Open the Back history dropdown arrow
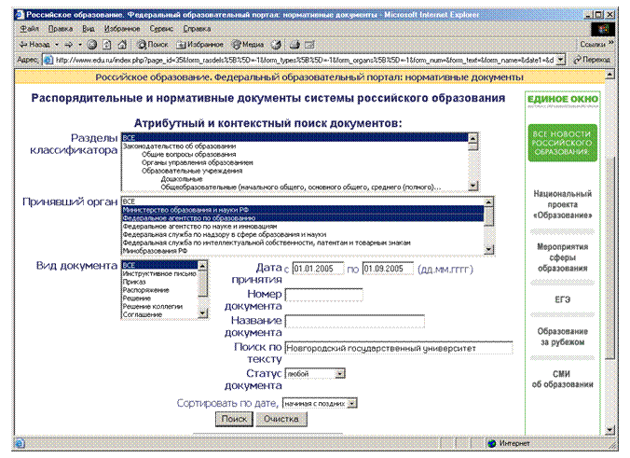 tap(57, 45)
